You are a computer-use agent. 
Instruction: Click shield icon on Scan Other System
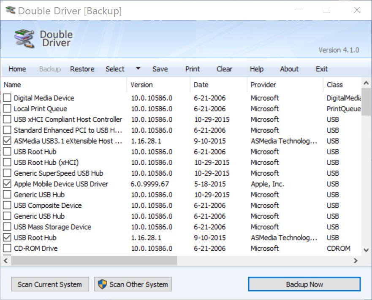[x=102, y=284]
